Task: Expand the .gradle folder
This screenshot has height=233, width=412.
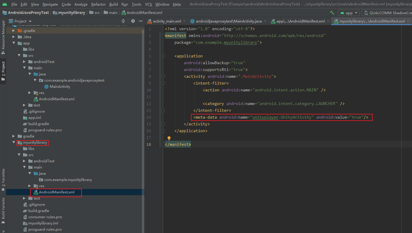Action: [x=14, y=31]
